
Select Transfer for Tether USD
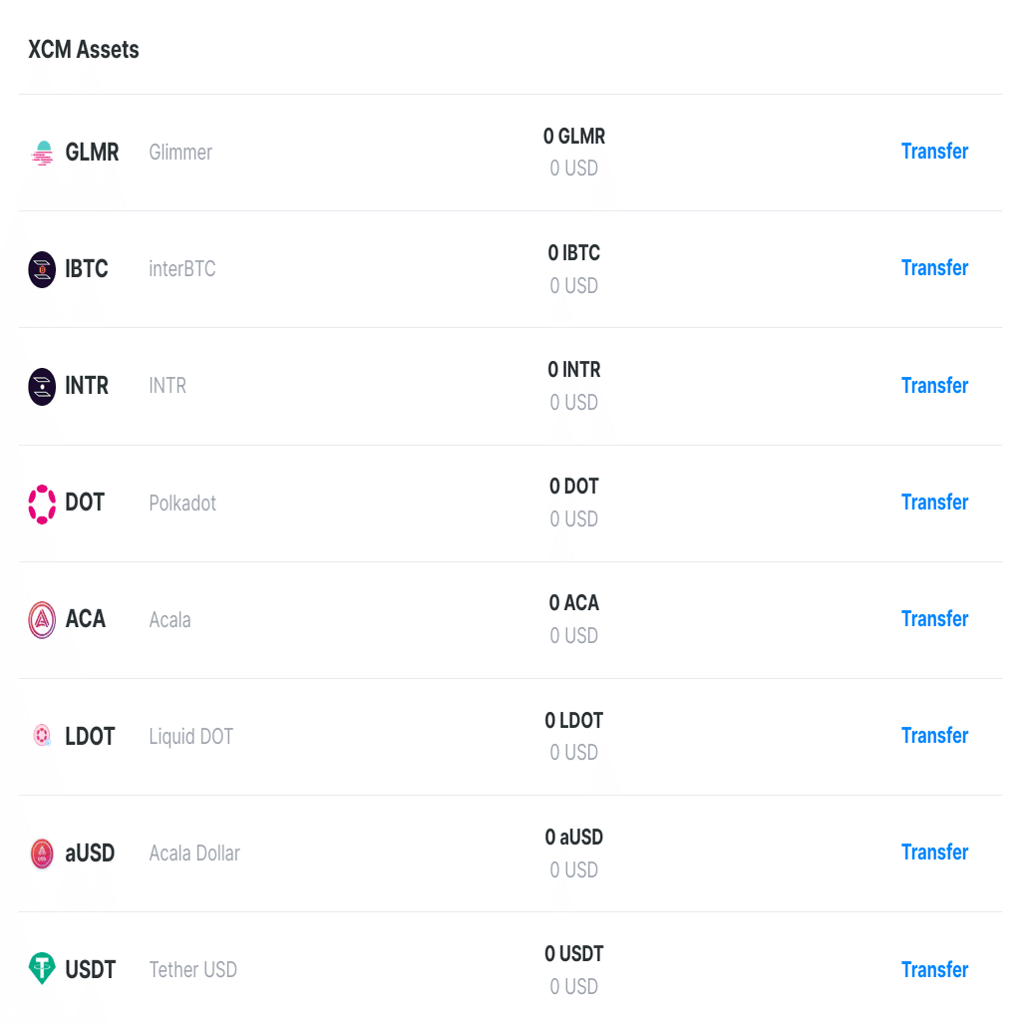click(x=934, y=970)
